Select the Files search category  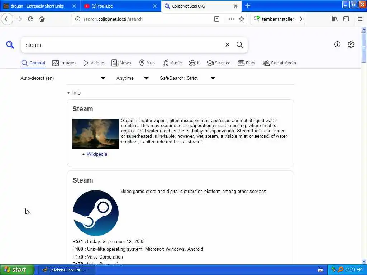247,63
